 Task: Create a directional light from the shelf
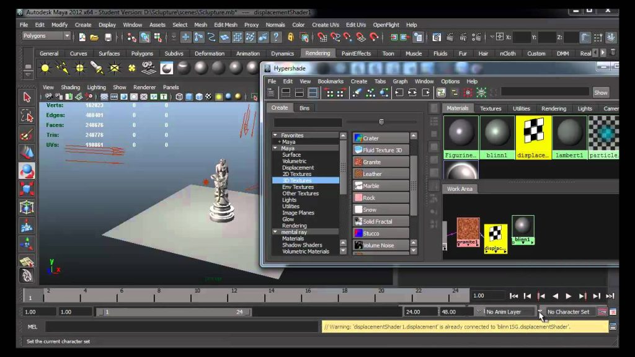click(63, 68)
